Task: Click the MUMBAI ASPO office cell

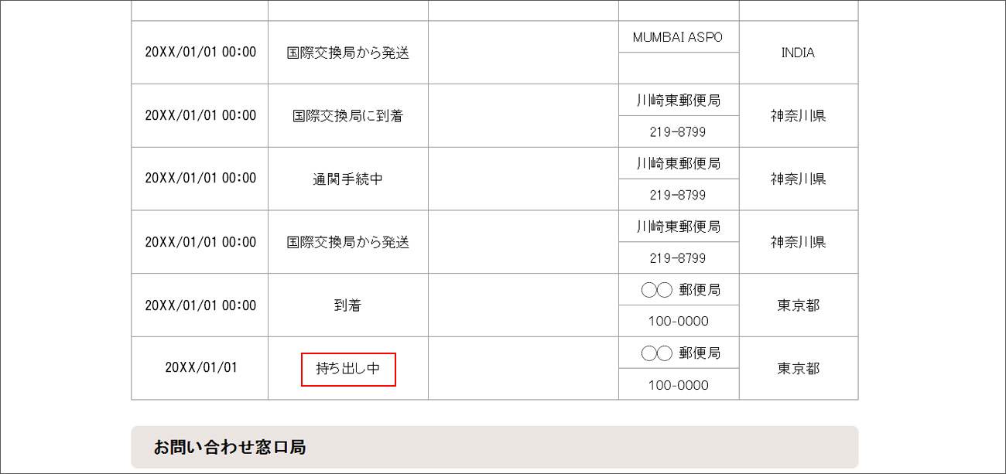Action: (x=678, y=37)
